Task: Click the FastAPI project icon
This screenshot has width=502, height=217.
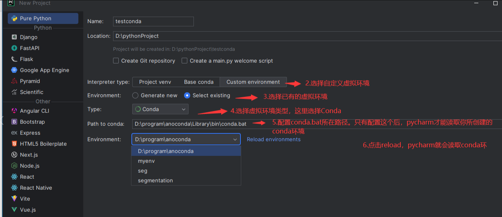Action: [x=14, y=48]
